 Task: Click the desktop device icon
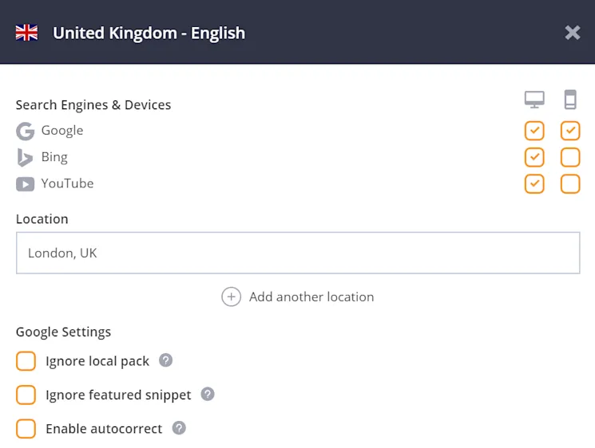click(534, 100)
